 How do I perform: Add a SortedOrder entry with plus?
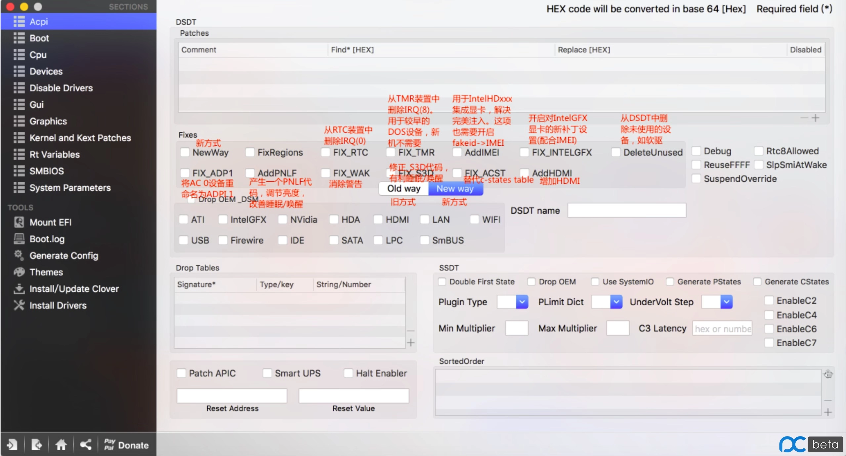point(828,412)
